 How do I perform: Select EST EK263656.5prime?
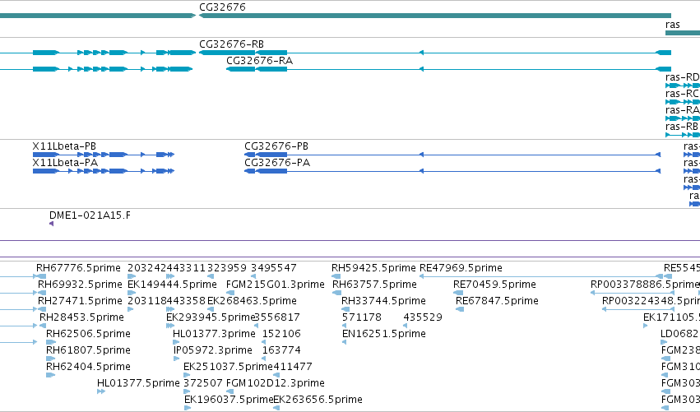pyautogui.click(x=318, y=400)
